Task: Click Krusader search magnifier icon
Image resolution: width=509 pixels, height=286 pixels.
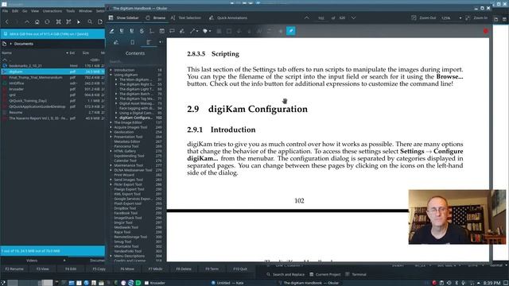Action: click(90, 21)
